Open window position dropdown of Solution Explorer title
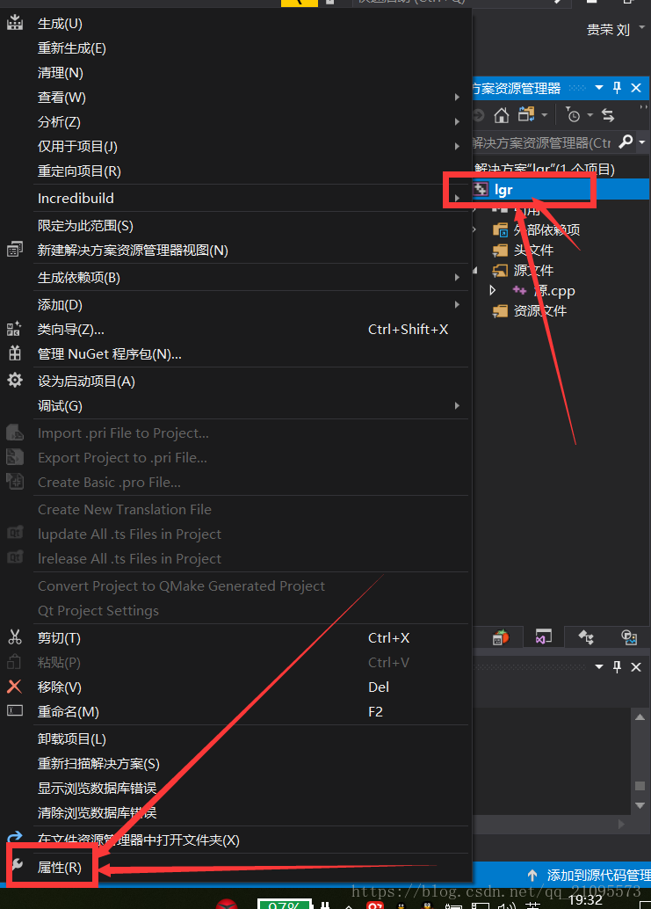This screenshot has height=909, width=651. 599,88
